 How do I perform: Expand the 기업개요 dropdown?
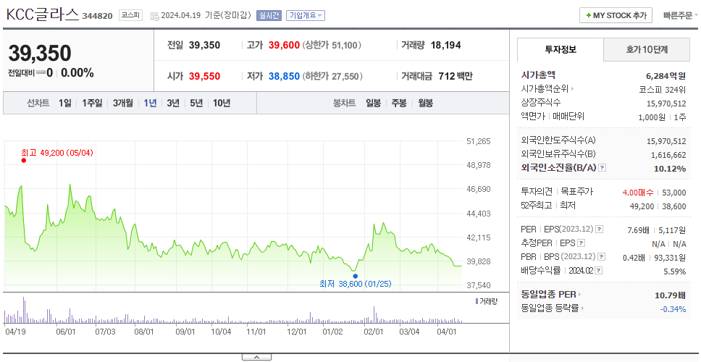[306, 15]
